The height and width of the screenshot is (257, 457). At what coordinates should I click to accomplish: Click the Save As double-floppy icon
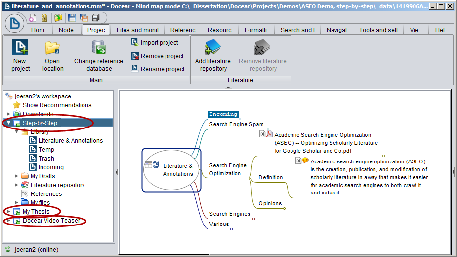coord(84,18)
